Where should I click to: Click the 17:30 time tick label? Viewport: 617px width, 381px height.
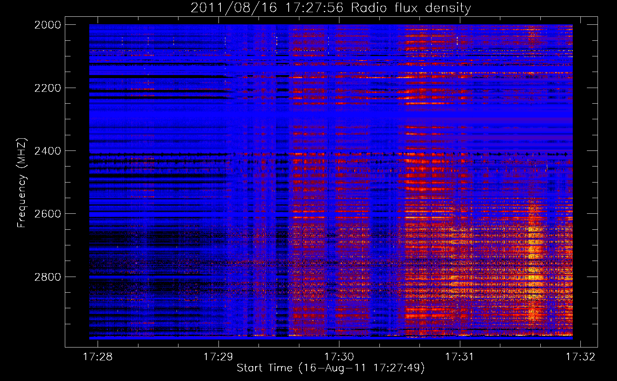[x=339, y=357]
